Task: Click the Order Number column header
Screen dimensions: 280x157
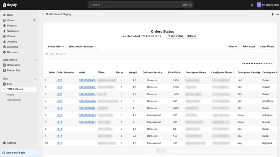Action: (x=65, y=73)
